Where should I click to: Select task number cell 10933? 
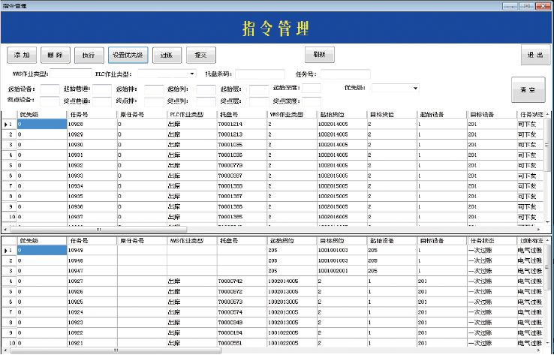pos(92,176)
